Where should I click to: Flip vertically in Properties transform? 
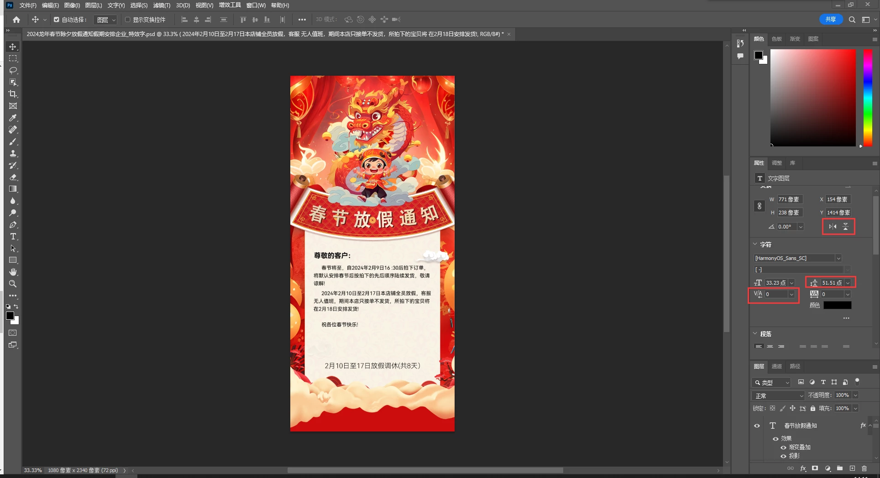[x=845, y=226]
